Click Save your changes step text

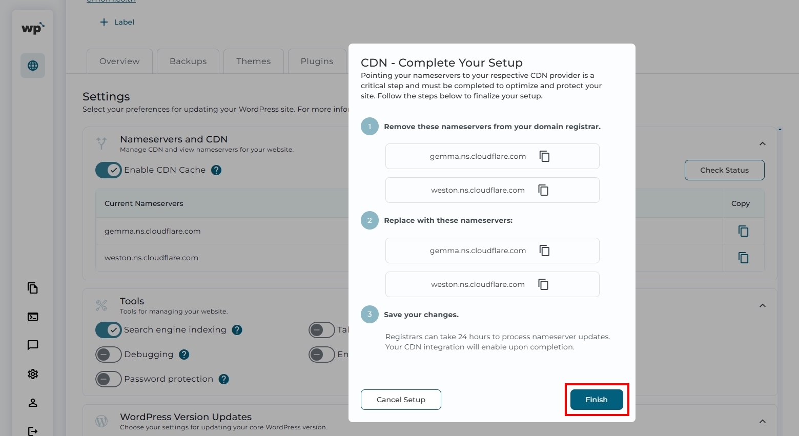(x=421, y=315)
